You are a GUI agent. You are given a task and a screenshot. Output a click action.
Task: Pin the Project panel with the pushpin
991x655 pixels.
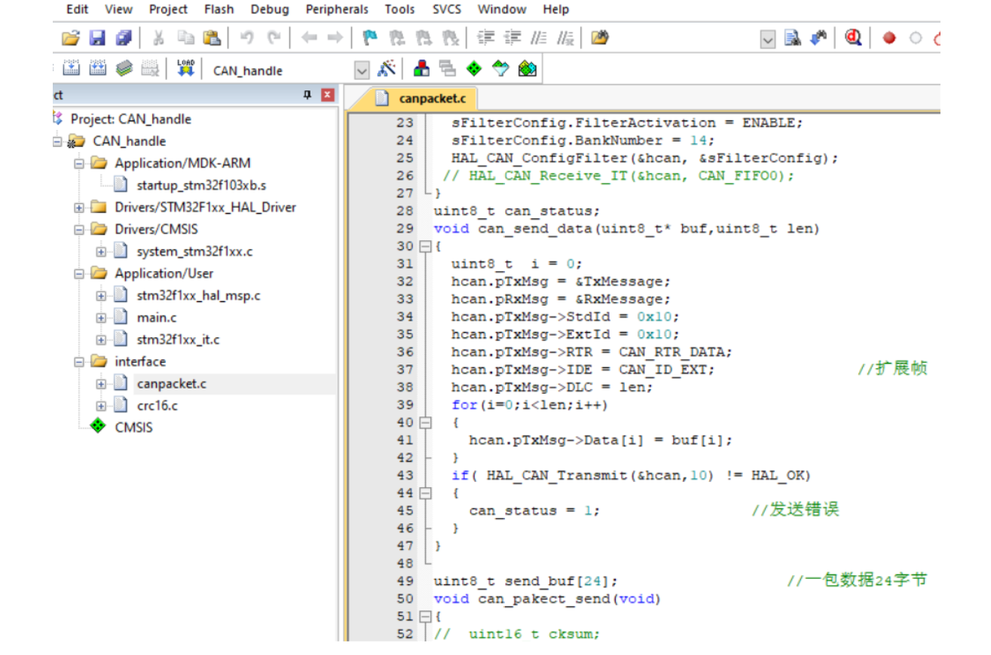coord(307,95)
